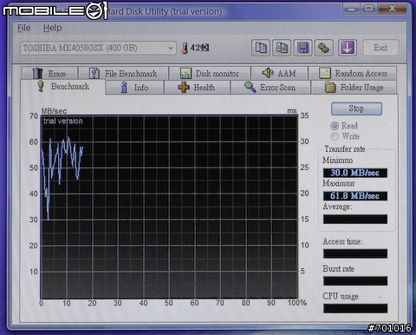Select the Read radio button
Image resolution: width=416 pixels, height=335 pixels.
tap(335, 126)
